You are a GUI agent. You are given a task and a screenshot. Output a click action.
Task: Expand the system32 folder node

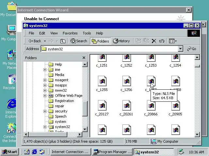[x=45, y=127]
